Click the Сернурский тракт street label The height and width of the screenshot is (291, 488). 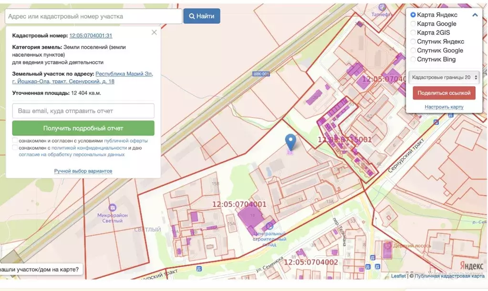click(x=406, y=156)
